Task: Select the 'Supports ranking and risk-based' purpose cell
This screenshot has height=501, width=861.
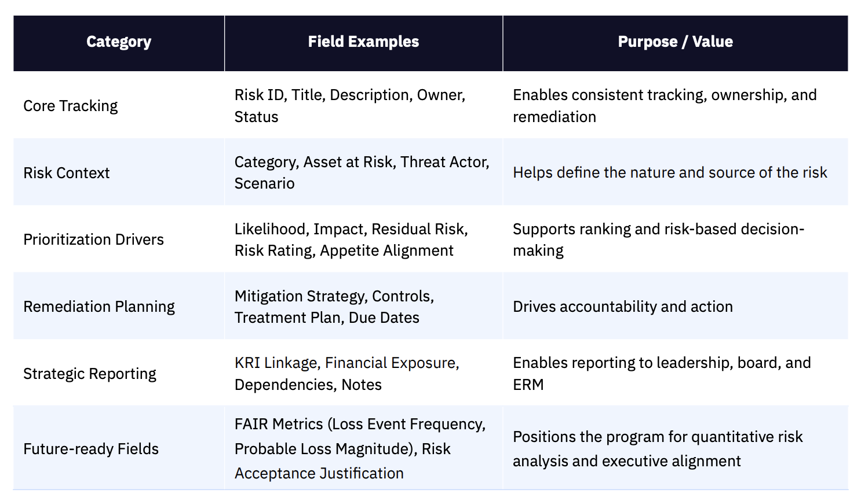Action: click(x=658, y=240)
